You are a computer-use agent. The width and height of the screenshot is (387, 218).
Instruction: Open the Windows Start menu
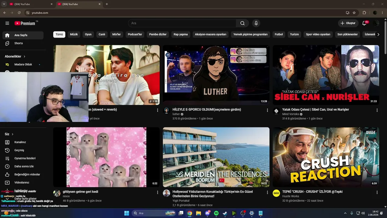(127, 213)
